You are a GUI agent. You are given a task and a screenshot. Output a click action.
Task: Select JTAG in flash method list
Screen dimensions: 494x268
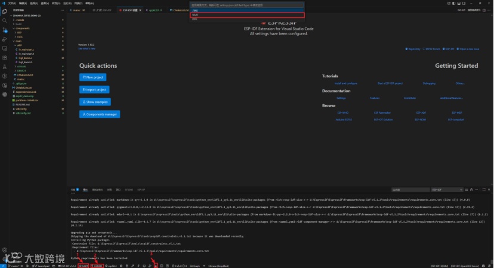pos(247,10)
